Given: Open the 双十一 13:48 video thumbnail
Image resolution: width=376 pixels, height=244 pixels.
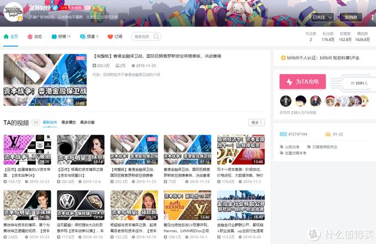Looking at the screenshot, I should 241,150.
